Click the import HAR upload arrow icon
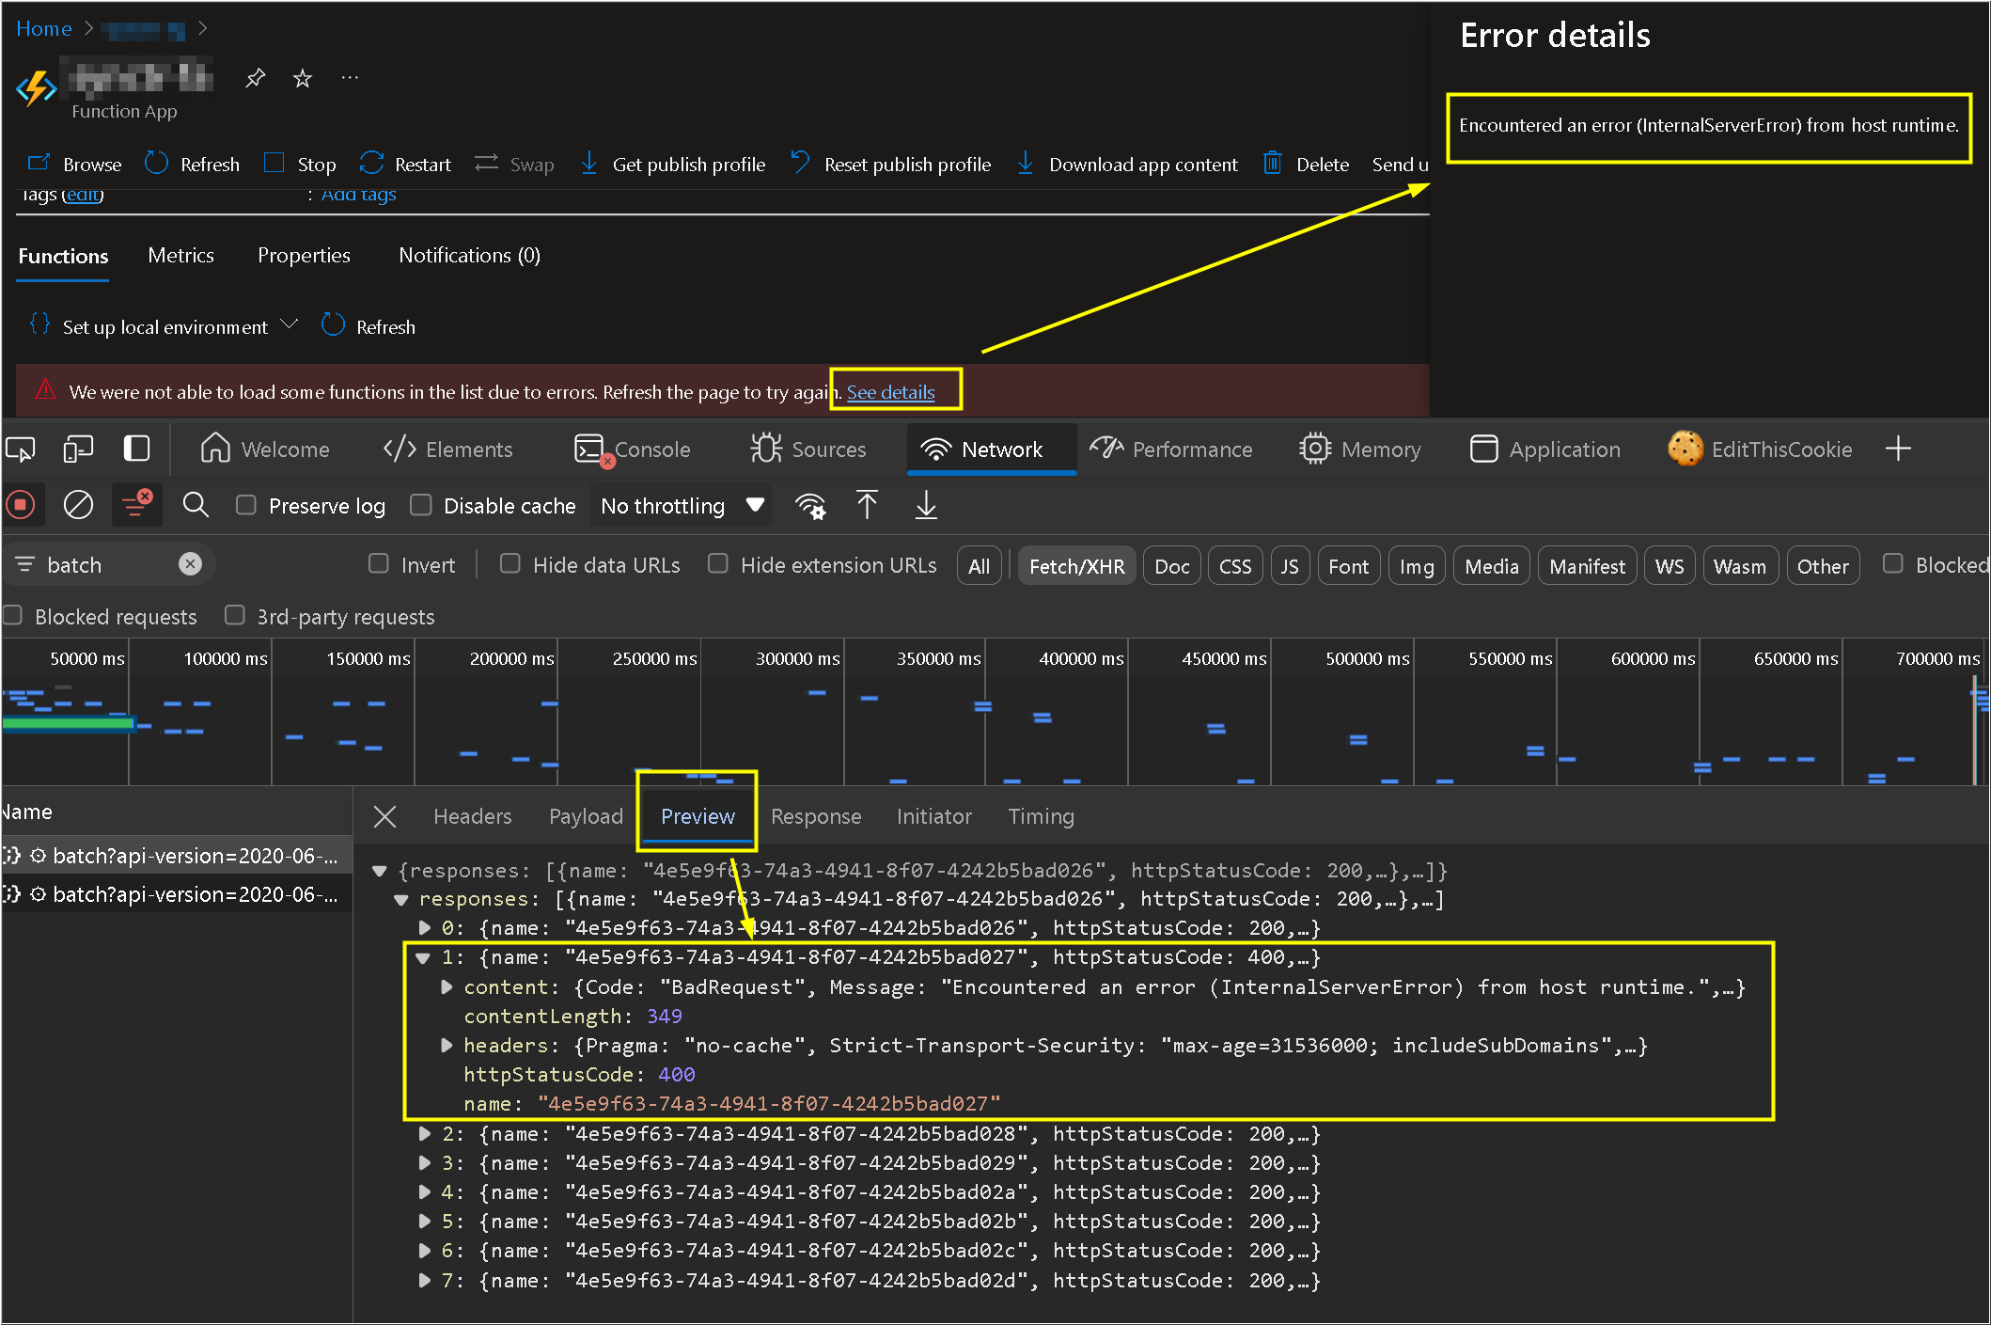This screenshot has width=1991, height=1325. [867, 506]
